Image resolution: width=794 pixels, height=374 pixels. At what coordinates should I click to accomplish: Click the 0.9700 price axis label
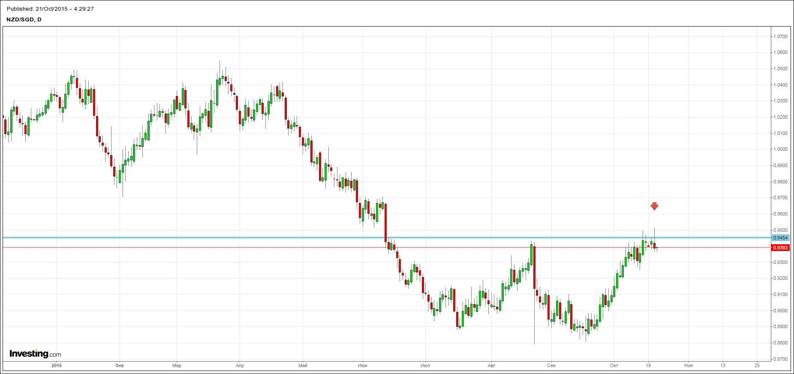coord(779,198)
